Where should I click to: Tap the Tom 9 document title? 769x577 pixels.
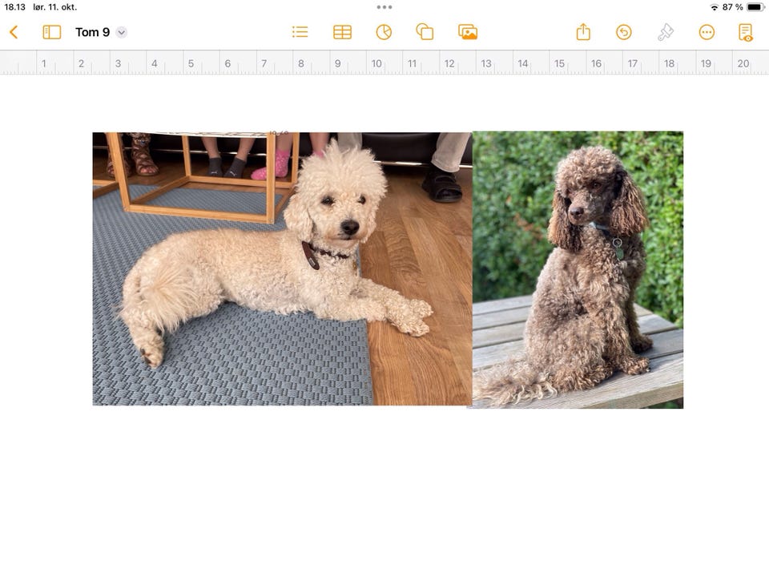[92, 32]
